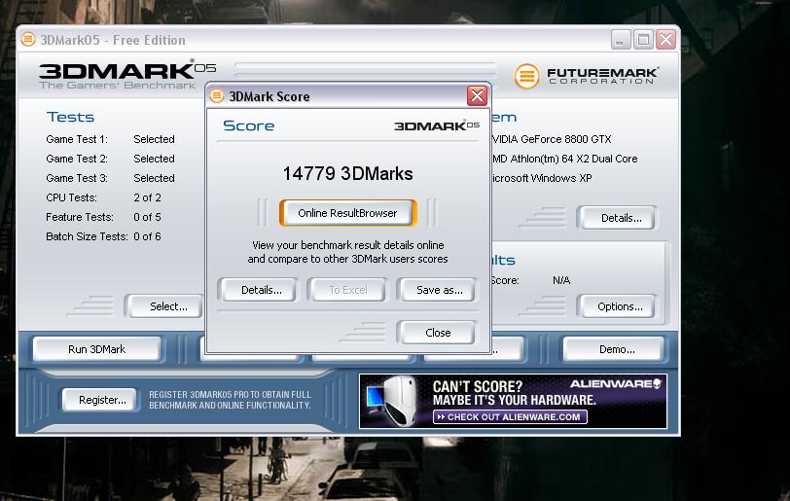The width and height of the screenshot is (790, 501).
Task: Click the Check Out Alienware.com link
Action: point(510,416)
